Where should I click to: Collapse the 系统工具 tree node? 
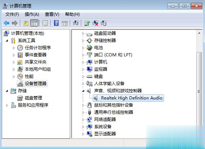[7, 41]
